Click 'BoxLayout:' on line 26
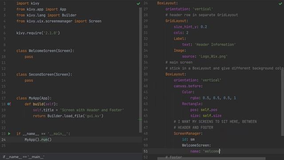Screen dimensions: 284x160 (167, 3)
